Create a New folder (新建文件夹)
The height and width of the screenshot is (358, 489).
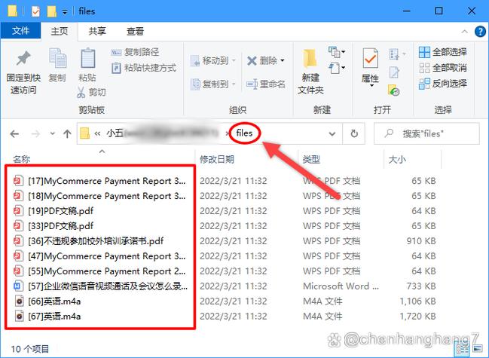[310, 72]
